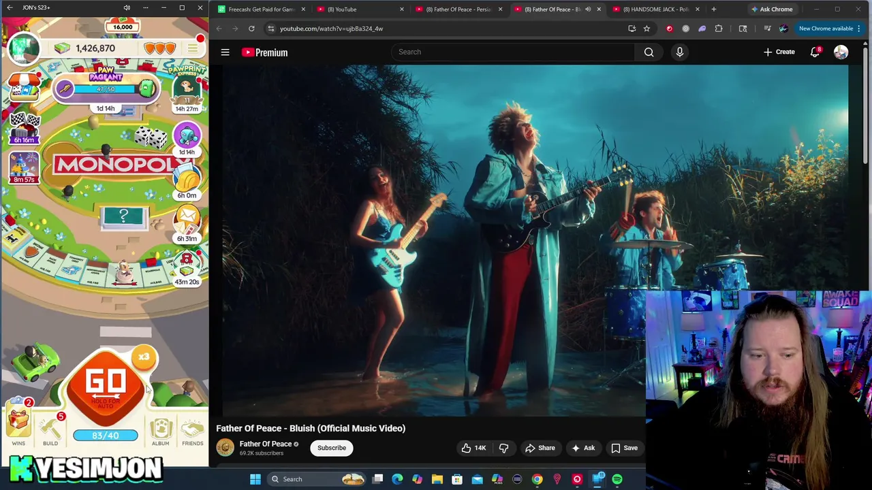Open the media control icon in Chrome toolbar

click(767, 29)
